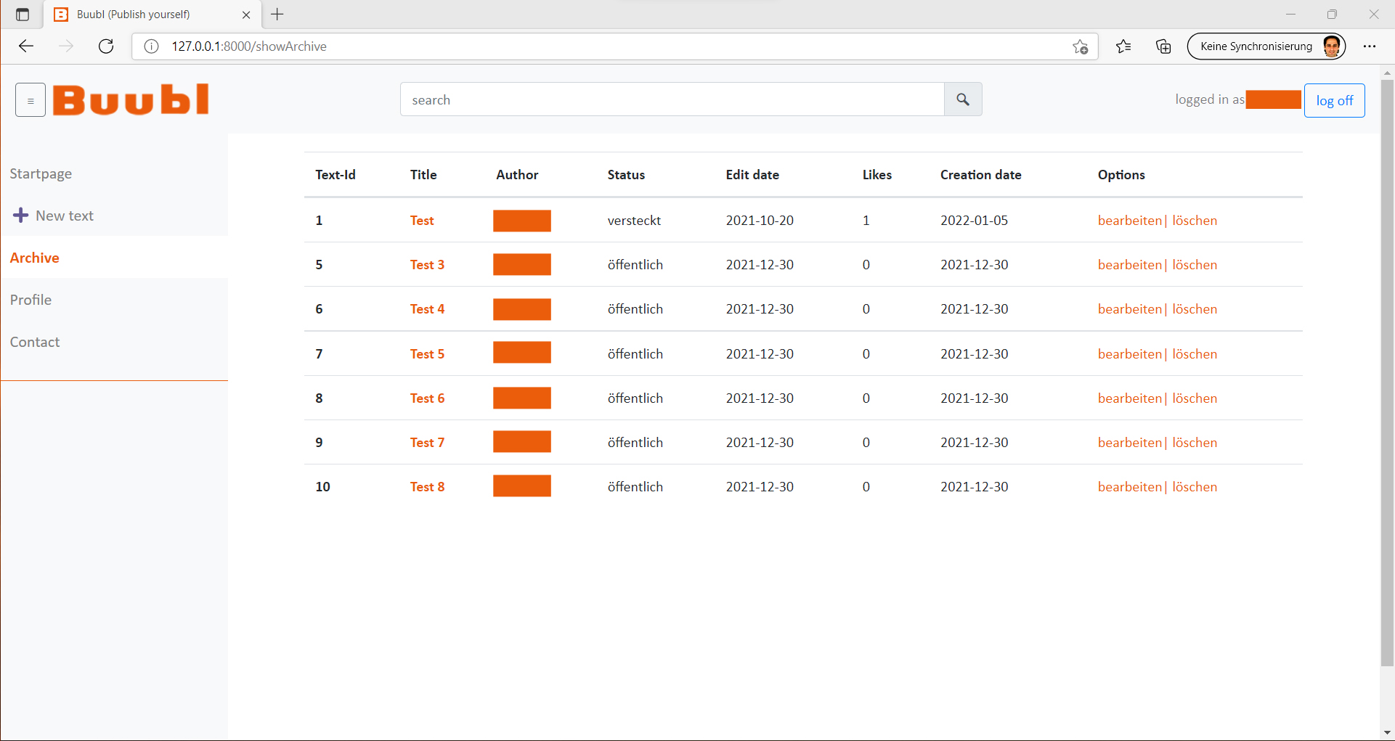Screen dimensions: 1395x741
Task: Go back using the browser back arrow
Action: click(27, 46)
